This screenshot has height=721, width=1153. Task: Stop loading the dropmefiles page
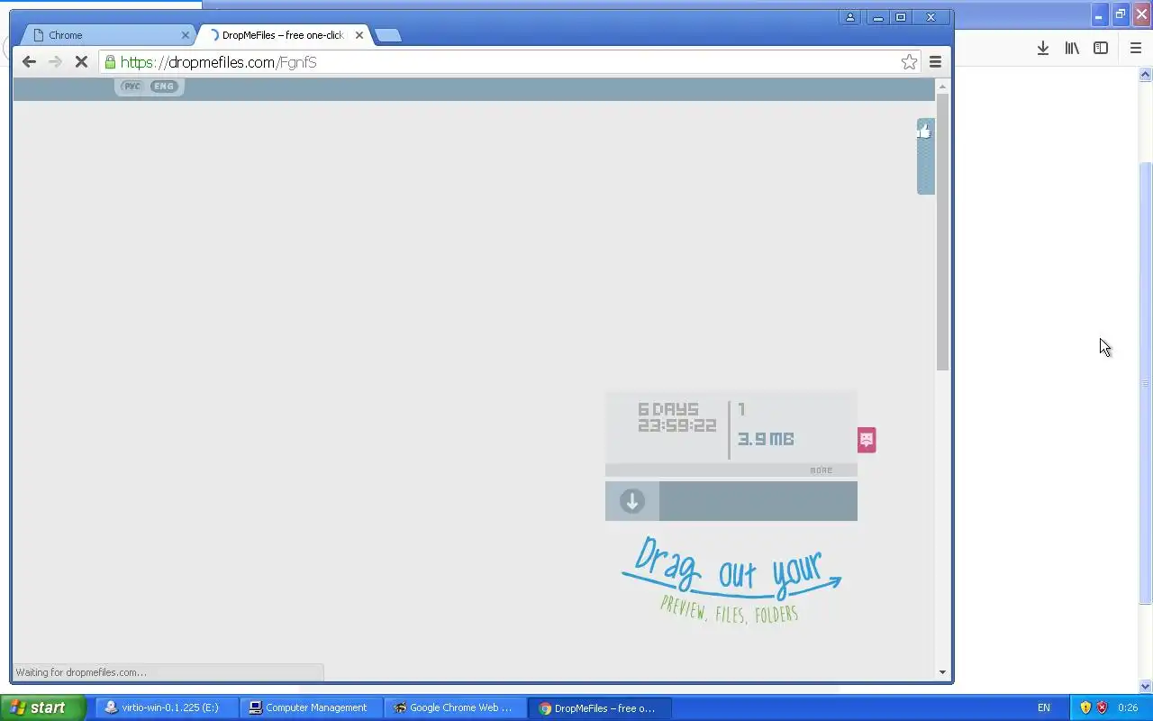81,62
